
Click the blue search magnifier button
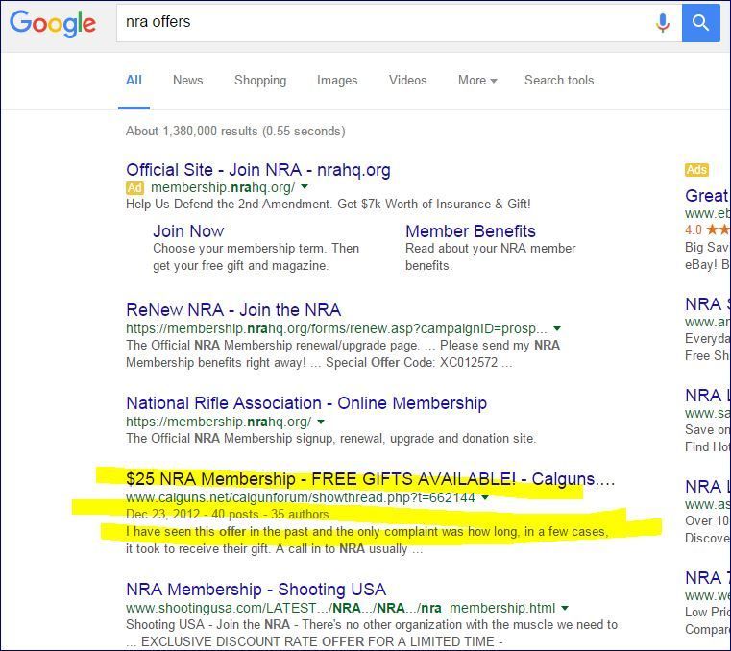700,22
